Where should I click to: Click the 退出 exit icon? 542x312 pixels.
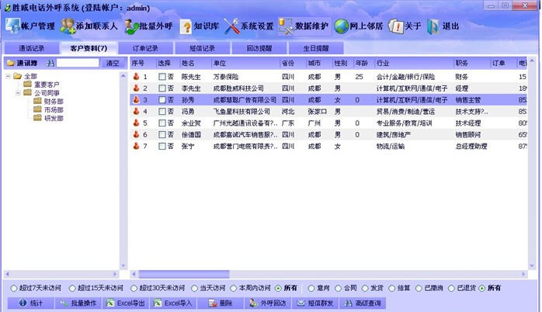coord(433,26)
